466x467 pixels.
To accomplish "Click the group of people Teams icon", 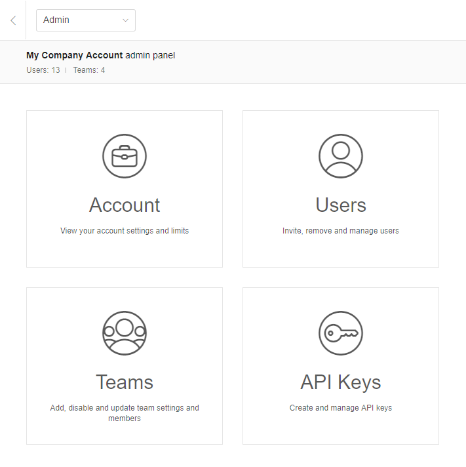I will (x=125, y=333).
